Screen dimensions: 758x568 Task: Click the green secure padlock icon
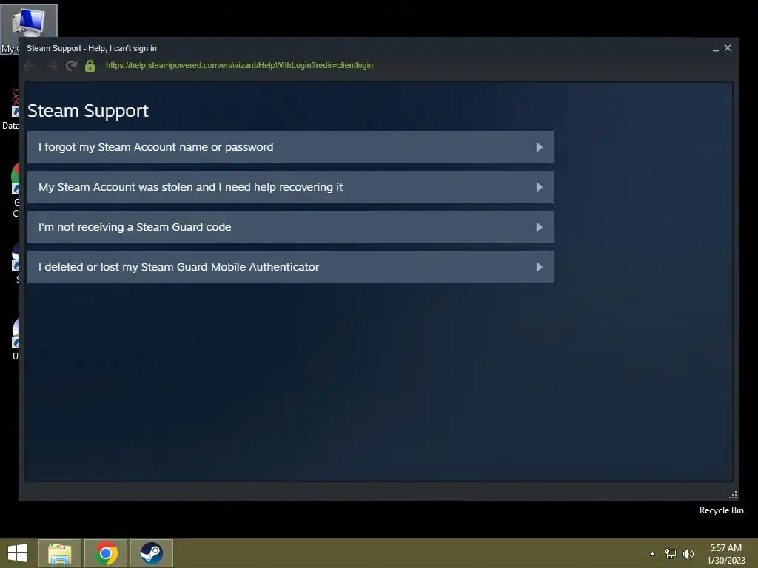90,66
